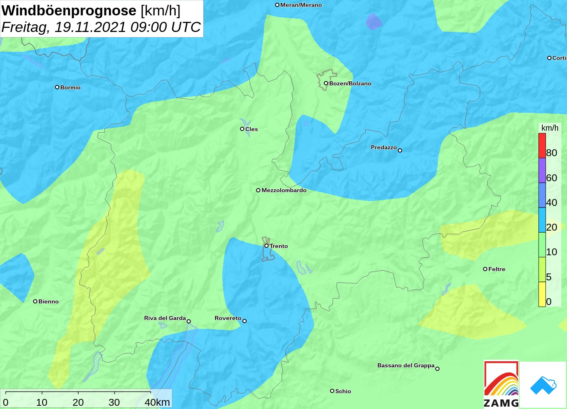
Task: Select the Bozen/Bolzano marker dot
Action: tap(326, 83)
